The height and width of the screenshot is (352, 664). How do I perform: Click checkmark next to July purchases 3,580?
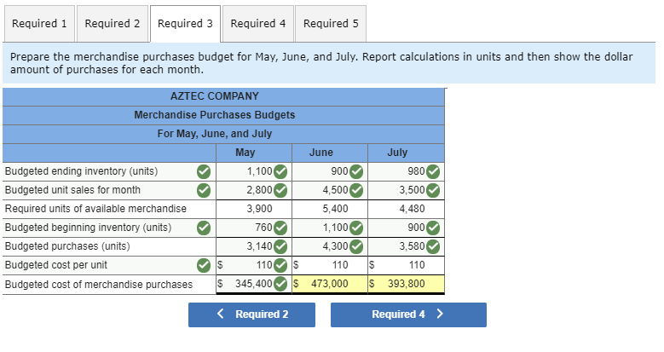(433, 246)
